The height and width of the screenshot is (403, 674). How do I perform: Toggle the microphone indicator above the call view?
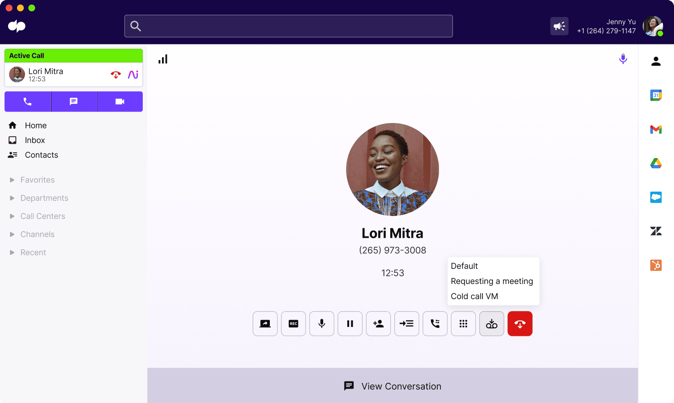point(623,58)
